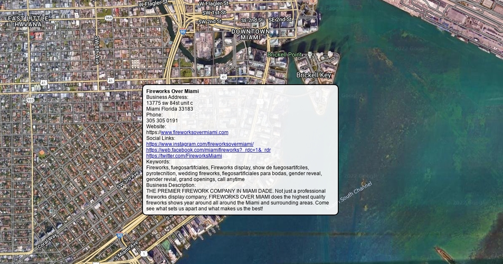The width and height of the screenshot is (503, 264).
Task: Click the route 933 shield marker
Action: click(30, 100)
